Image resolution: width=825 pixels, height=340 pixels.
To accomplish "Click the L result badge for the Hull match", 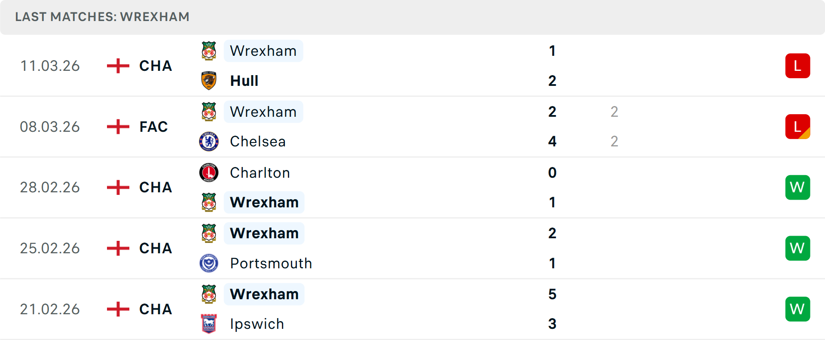I will [797, 66].
